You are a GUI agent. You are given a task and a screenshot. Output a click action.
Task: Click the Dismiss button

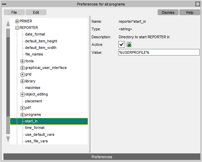[168, 12]
